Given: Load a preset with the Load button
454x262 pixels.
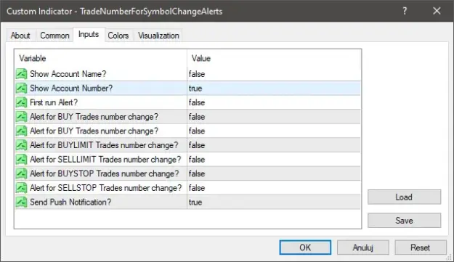Looking at the screenshot, I should (x=404, y=197).
